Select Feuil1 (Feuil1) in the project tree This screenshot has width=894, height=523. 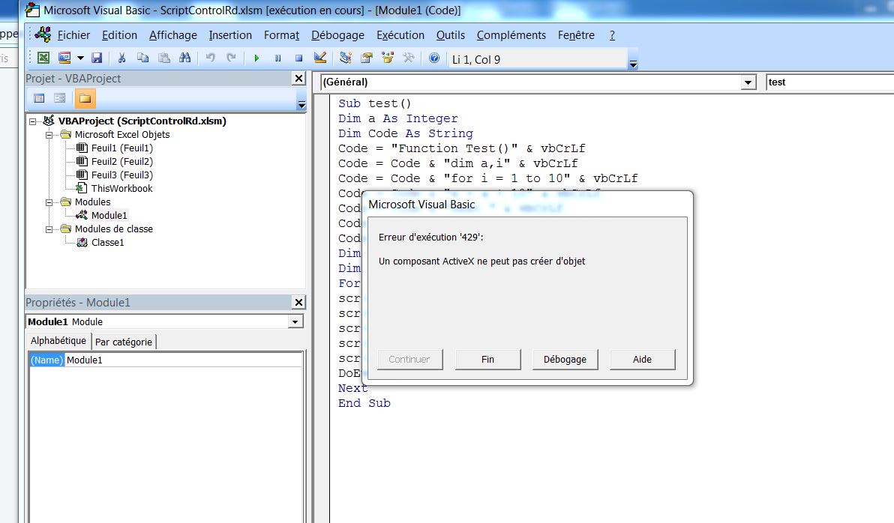point(122,148)
